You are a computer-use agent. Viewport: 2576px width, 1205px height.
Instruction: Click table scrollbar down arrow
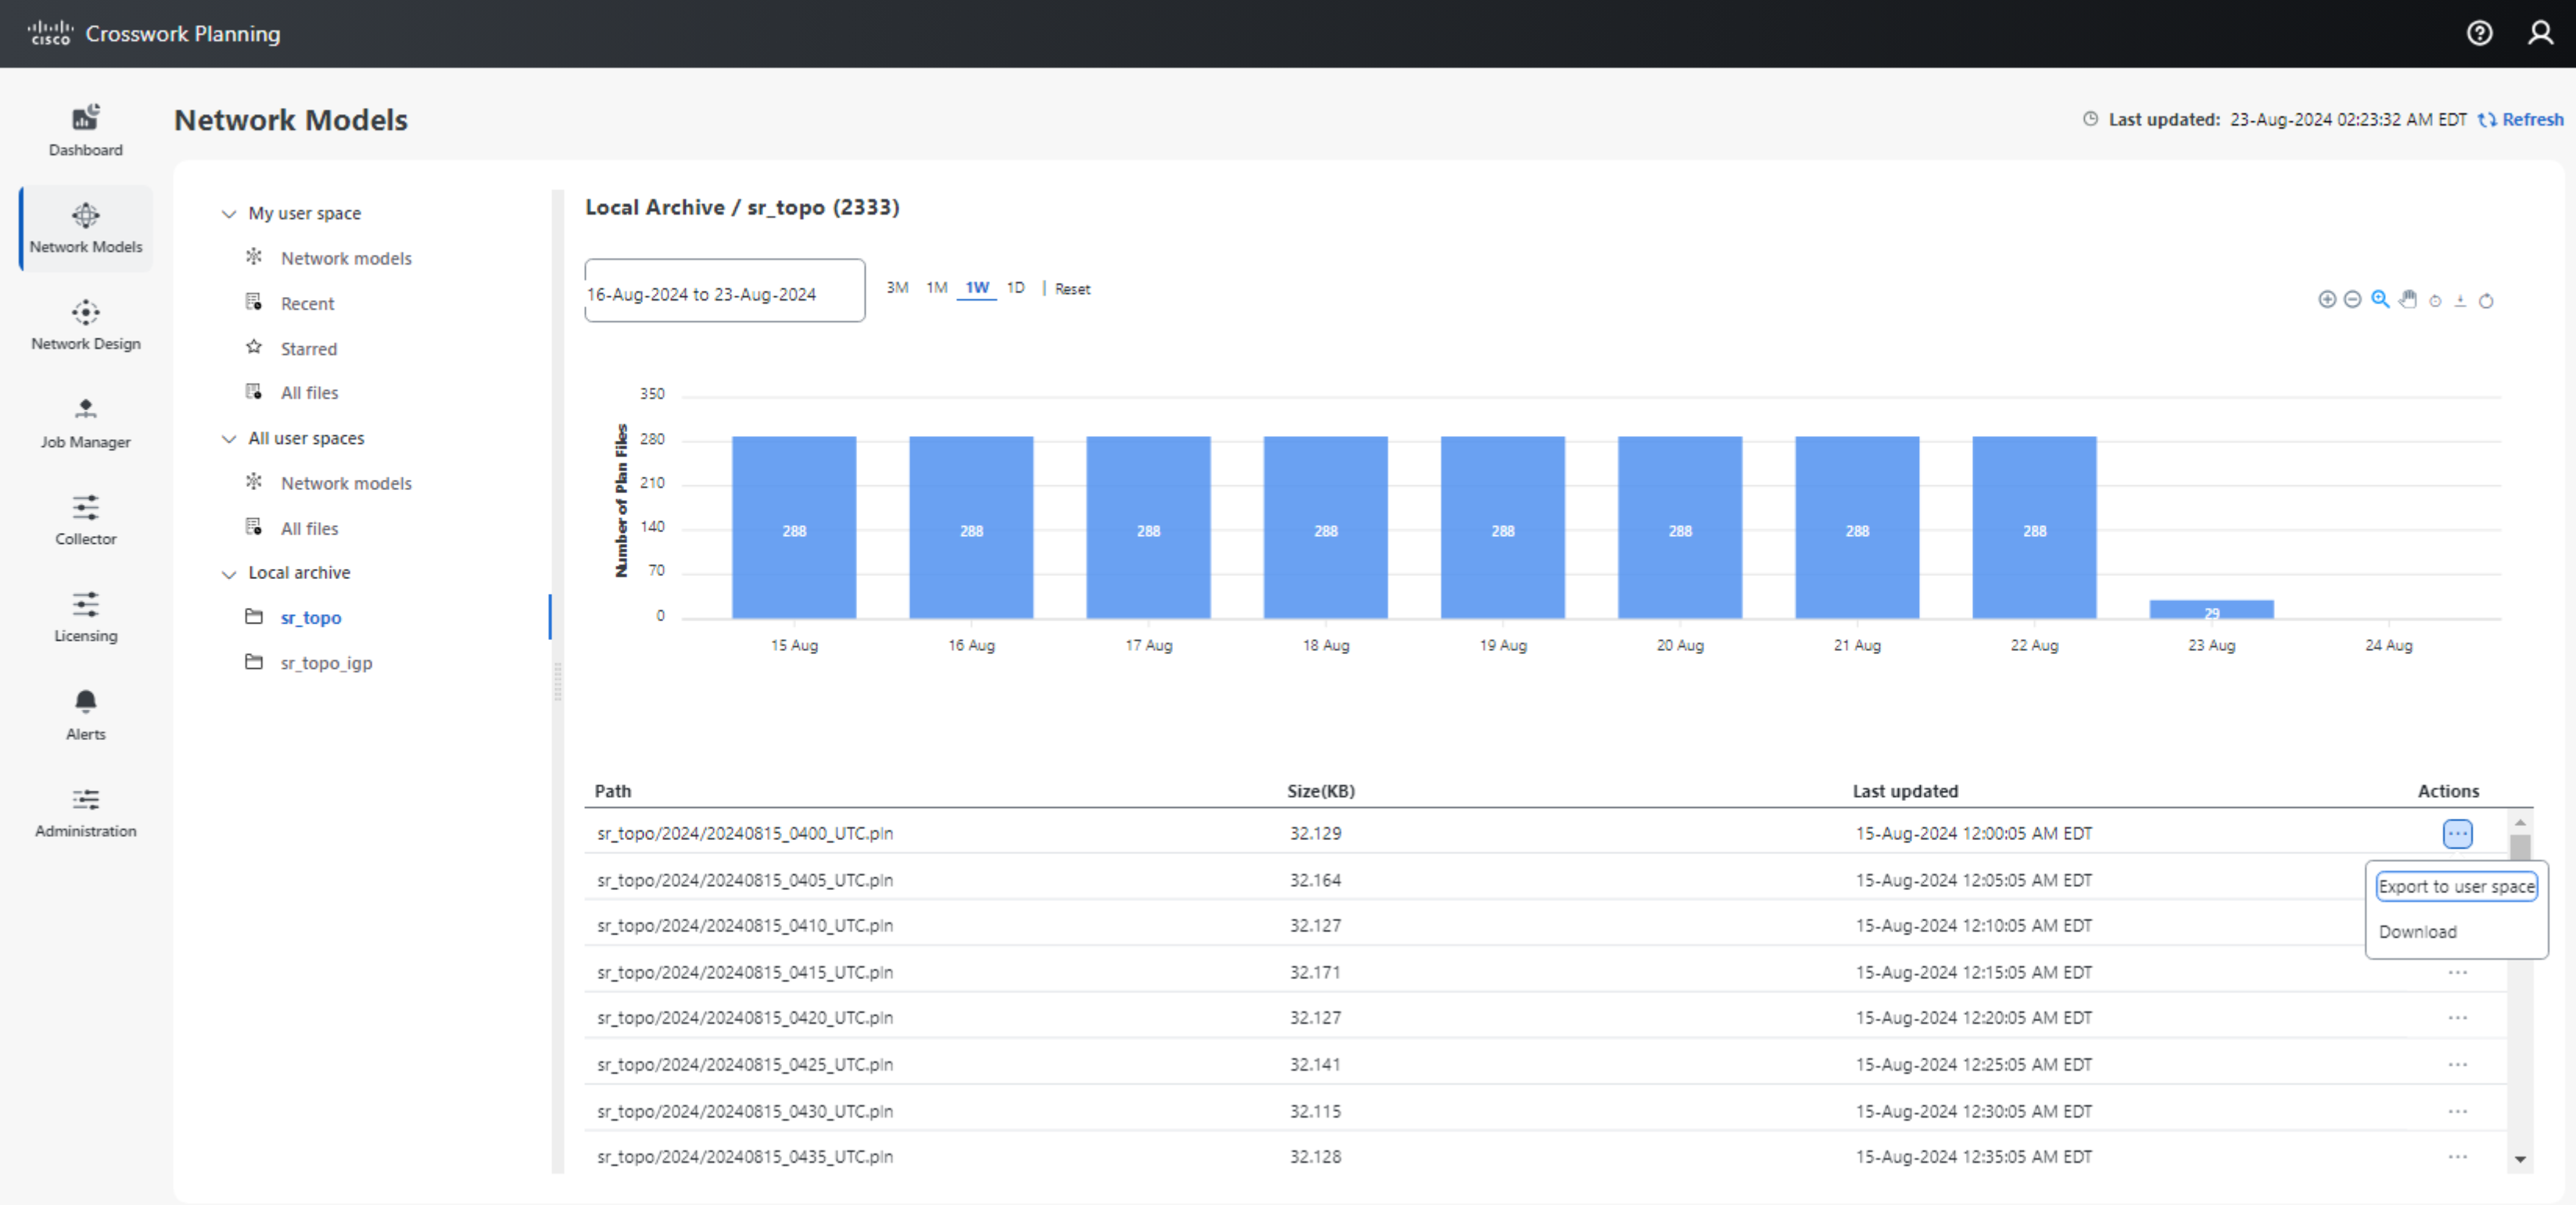pos(2519,1160)
